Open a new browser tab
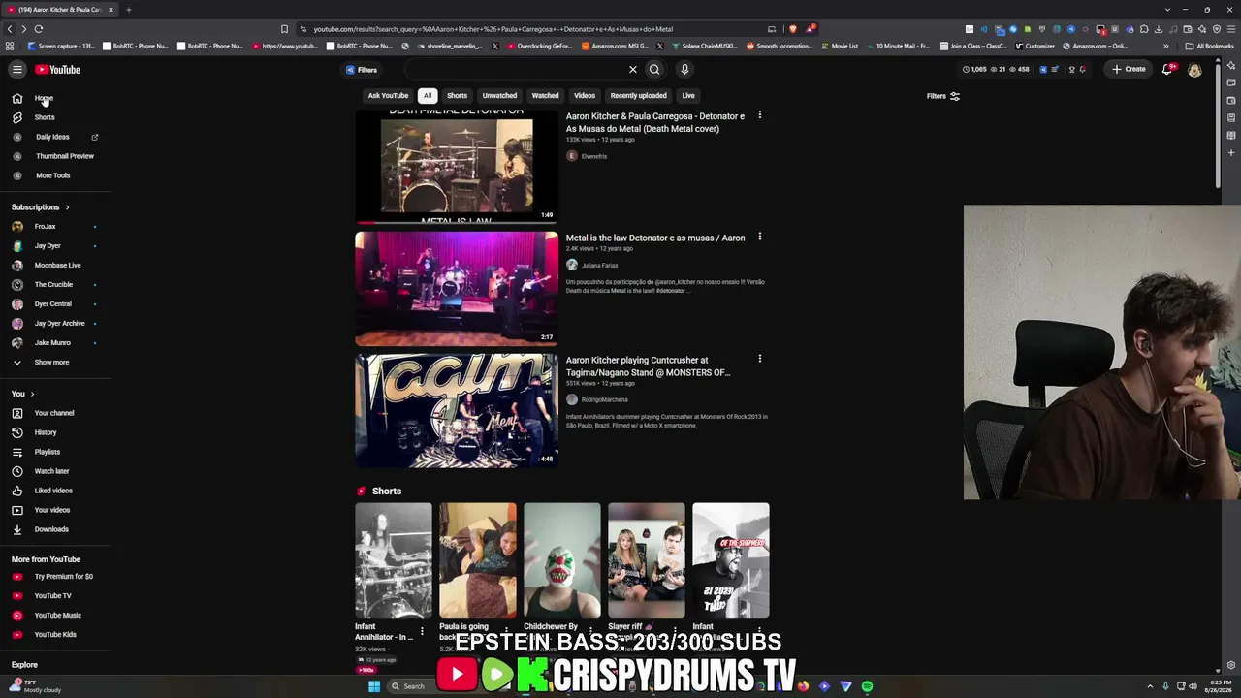This screenshot has width=1241, height=698. (x=128, y=10)
